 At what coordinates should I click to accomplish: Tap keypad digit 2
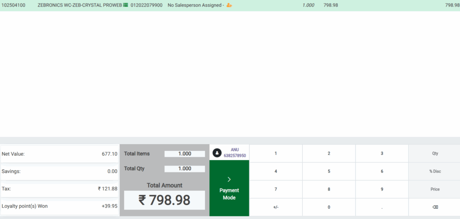click(329, 153)
